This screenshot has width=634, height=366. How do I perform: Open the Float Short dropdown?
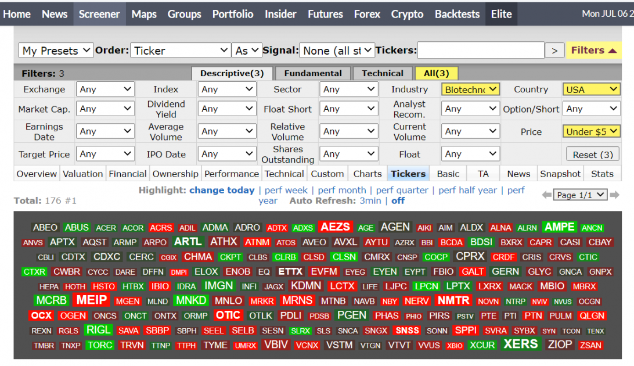click(x=348, y=109)
